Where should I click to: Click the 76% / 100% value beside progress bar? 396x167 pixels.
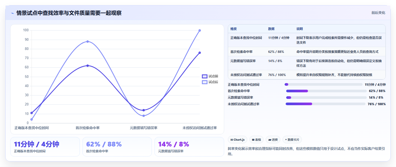tap(377, 104)
